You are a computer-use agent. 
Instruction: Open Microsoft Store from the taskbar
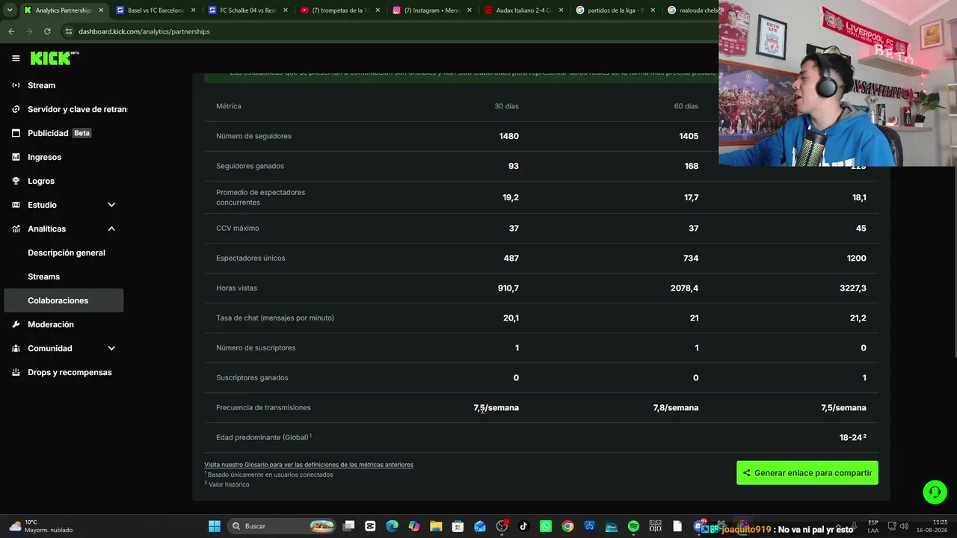tap(458, 526)
